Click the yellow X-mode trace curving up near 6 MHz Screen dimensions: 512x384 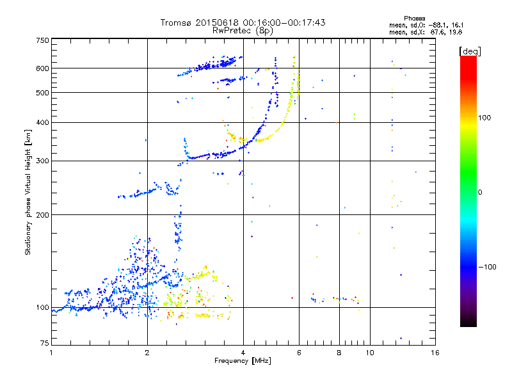287,111
